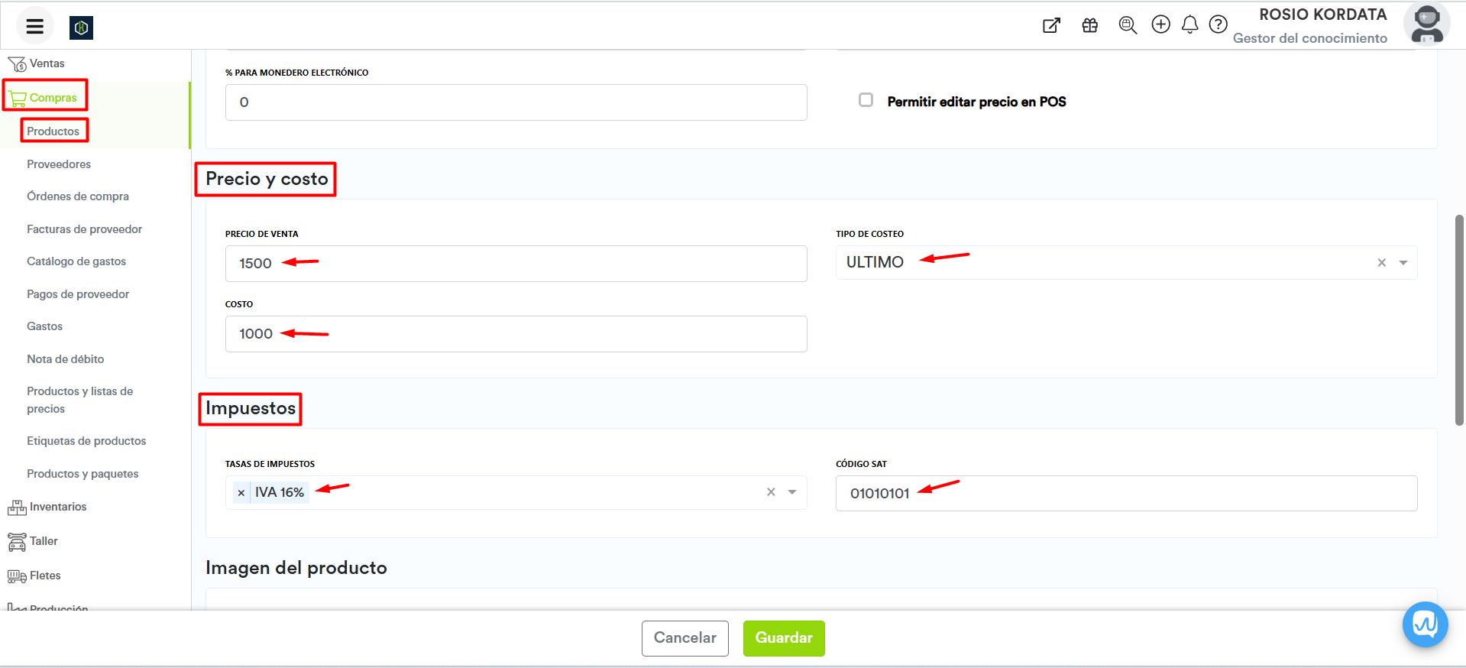Open the notifications bell icon
Viewport: 1466px width, 668px height.
(x=1189, y=25)
